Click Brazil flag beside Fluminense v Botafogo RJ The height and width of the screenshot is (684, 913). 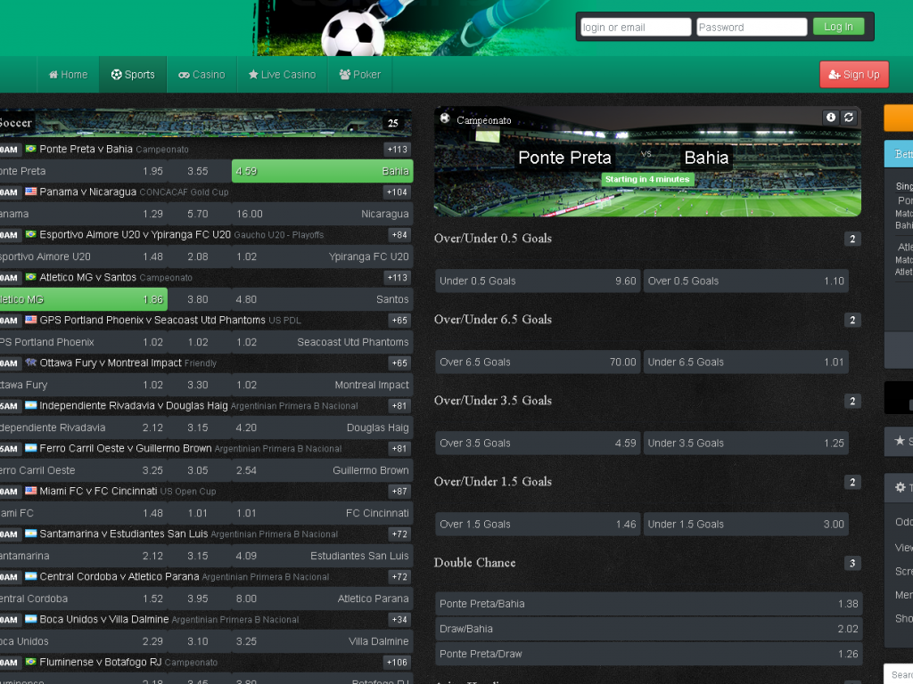click(x=31, y=662)
